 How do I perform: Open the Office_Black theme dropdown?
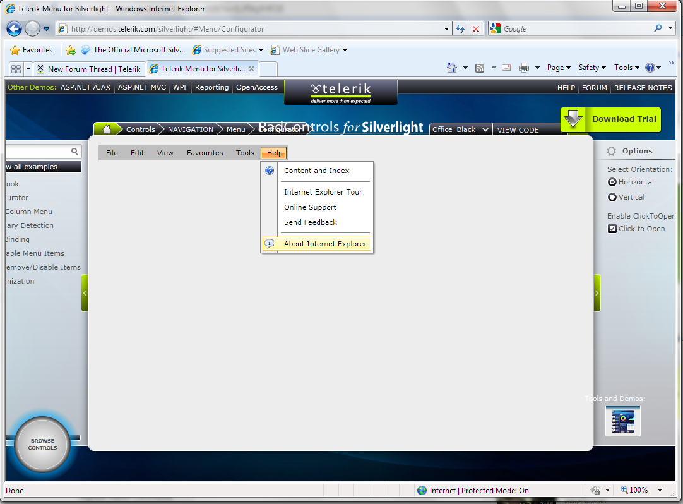[460, 129]
